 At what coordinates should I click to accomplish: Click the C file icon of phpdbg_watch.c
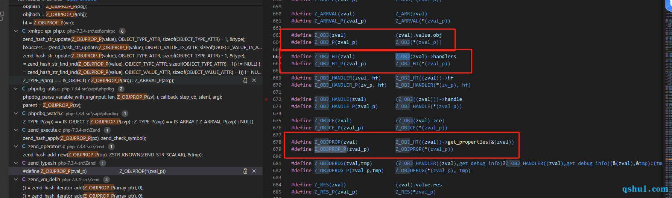(x=24, y=114)
